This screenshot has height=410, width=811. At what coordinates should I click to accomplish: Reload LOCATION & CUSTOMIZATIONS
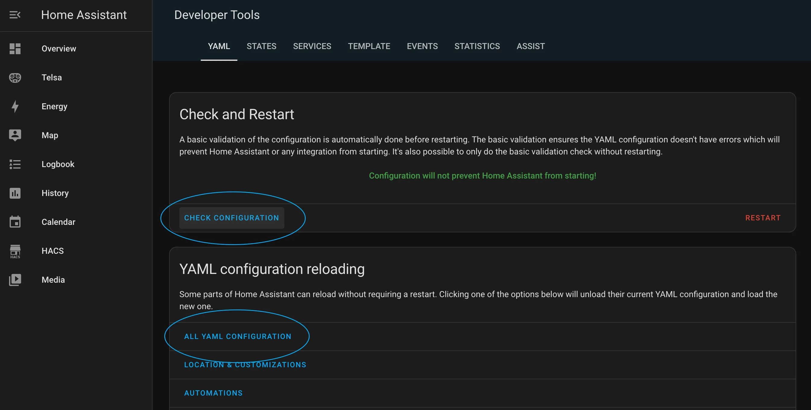click(245, 365)
